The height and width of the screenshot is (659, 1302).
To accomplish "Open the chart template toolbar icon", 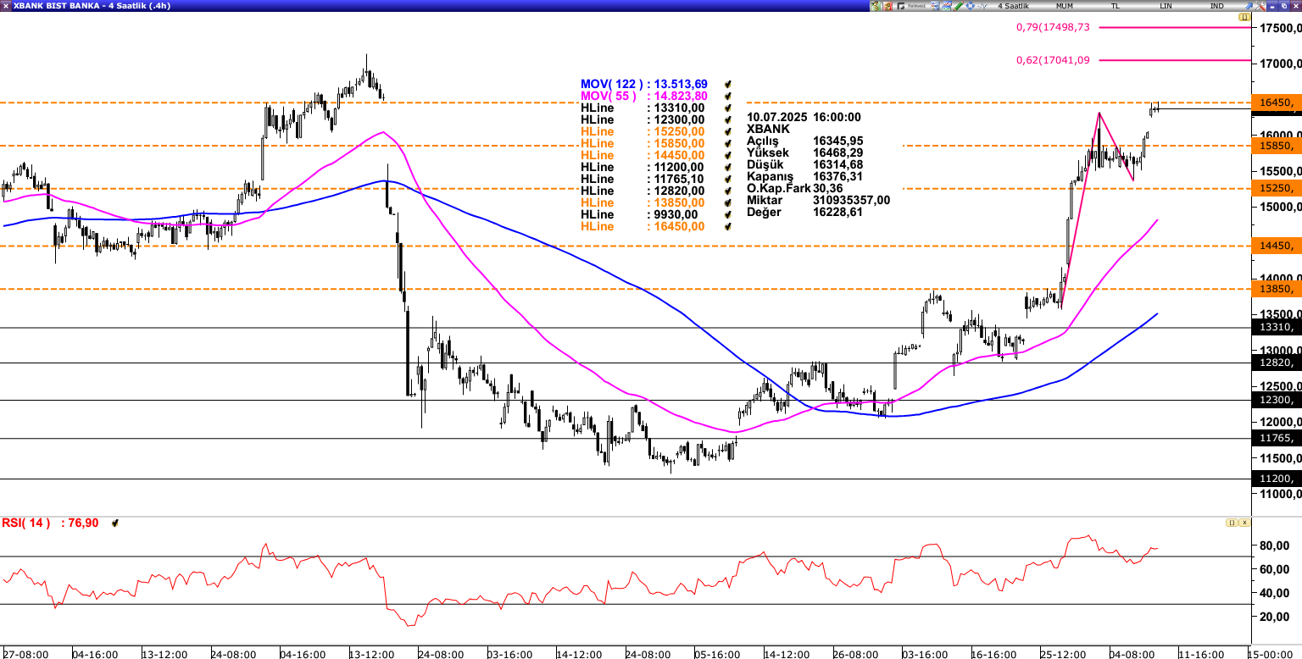I will 947,6.
